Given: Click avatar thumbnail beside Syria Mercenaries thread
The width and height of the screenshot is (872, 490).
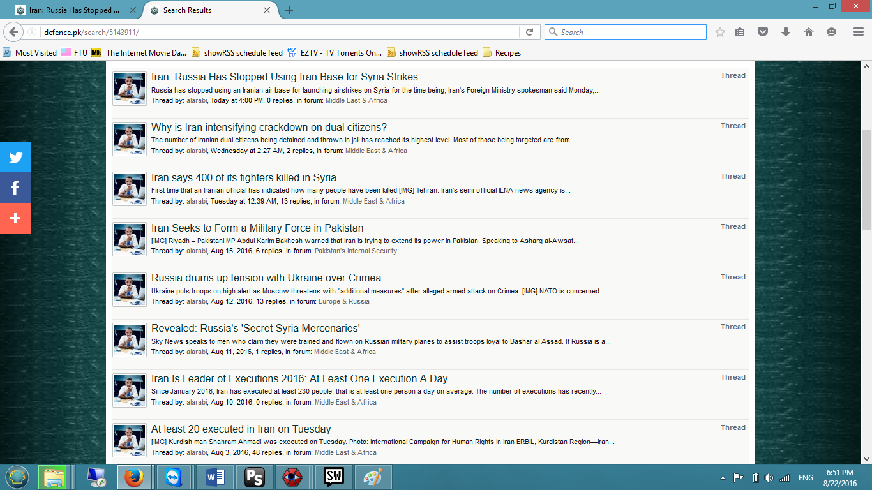Looking at the screenshot, I should pyautogui.click(x=130, y=341).
